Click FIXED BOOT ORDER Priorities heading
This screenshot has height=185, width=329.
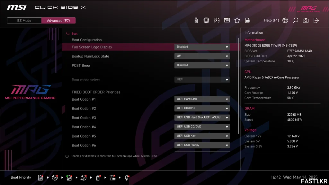(96, 92)
